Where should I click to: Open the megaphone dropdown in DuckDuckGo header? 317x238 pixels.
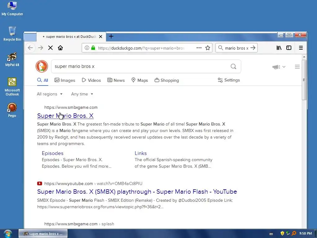click(x=279, y=67)
